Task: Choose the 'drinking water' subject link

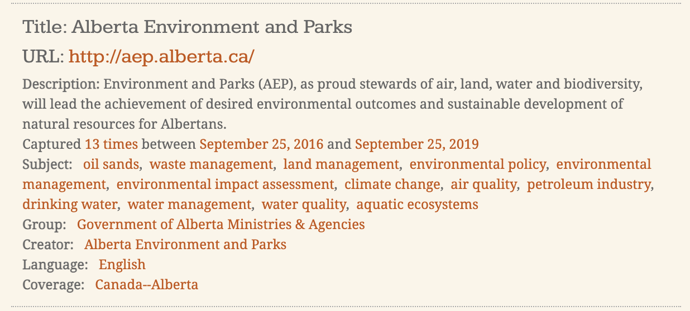Action: coord(70,205)
